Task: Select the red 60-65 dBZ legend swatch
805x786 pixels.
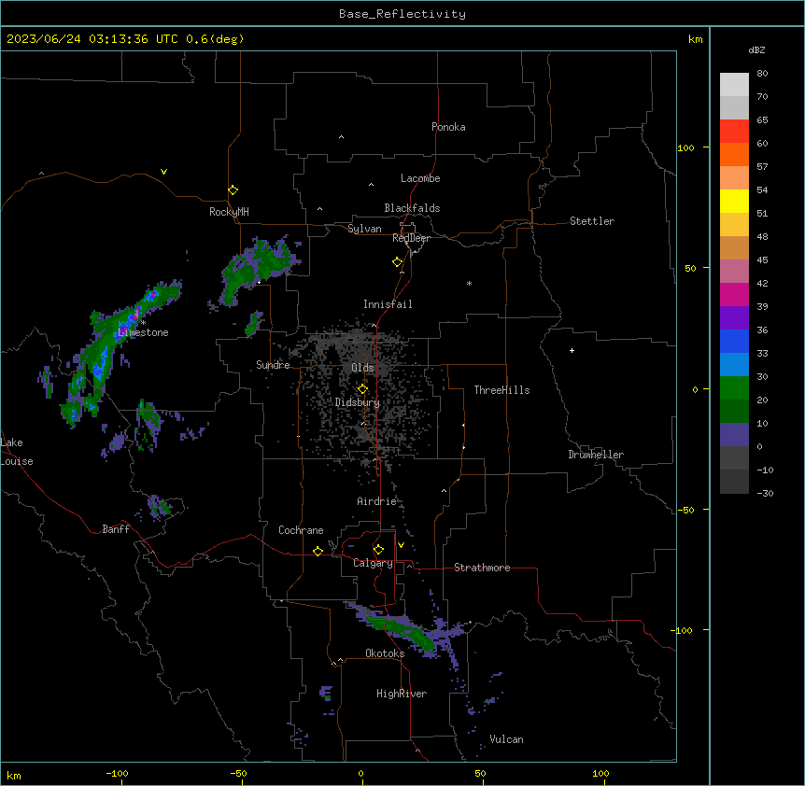Action: coord(734,132)
